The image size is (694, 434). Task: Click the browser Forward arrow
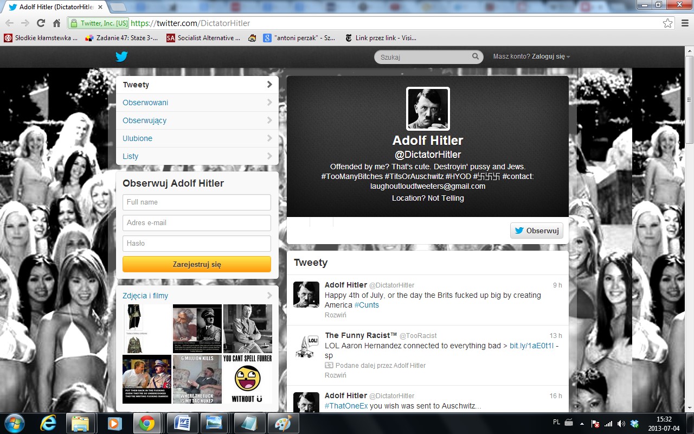tap(25, 23)
